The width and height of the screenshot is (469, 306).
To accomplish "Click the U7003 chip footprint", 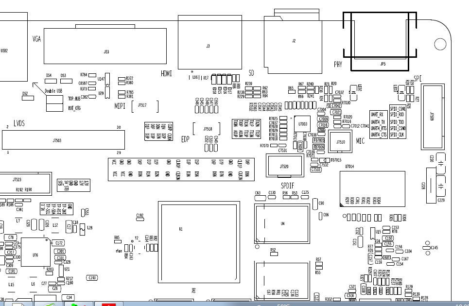I will (x=302, y=124).
